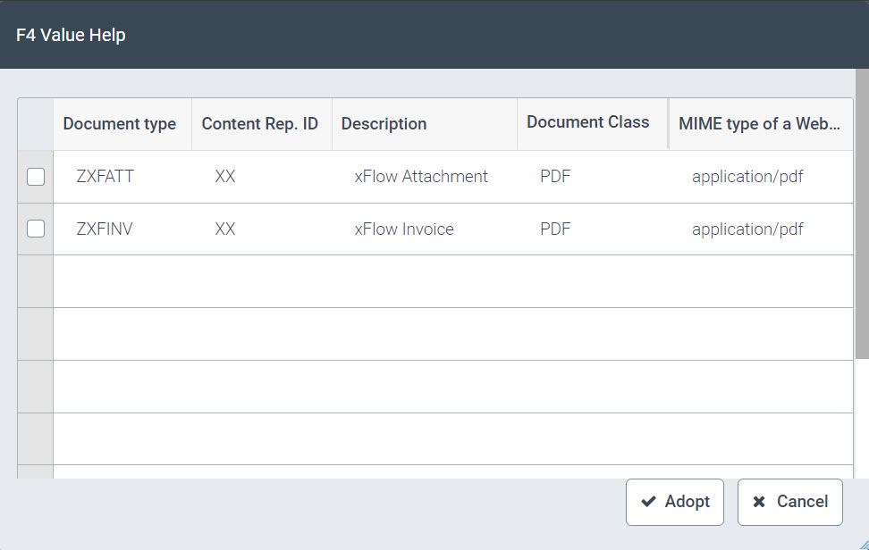Click the xFlow Attachment description cell
This screenshot has height=550, width=869.
pos(421,177)
